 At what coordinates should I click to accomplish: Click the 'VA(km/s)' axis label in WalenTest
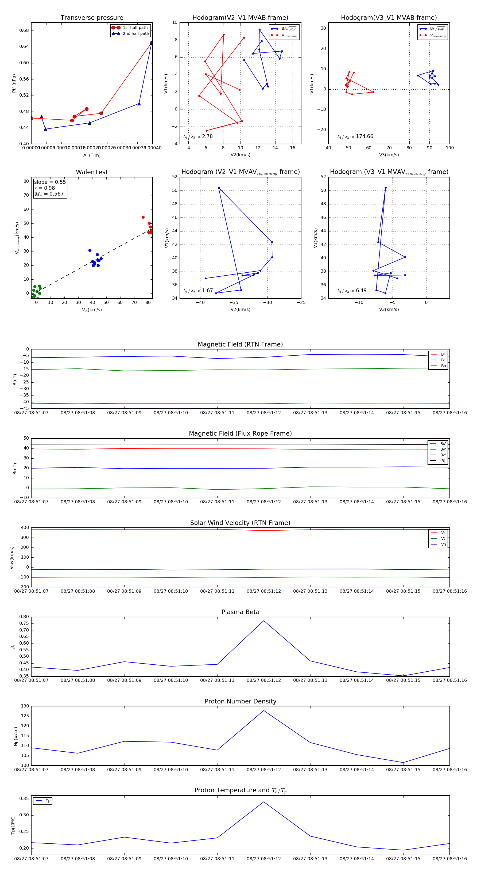(92, 310)
